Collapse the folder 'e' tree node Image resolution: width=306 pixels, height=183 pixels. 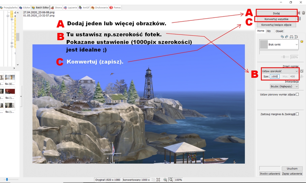[8, 16]
